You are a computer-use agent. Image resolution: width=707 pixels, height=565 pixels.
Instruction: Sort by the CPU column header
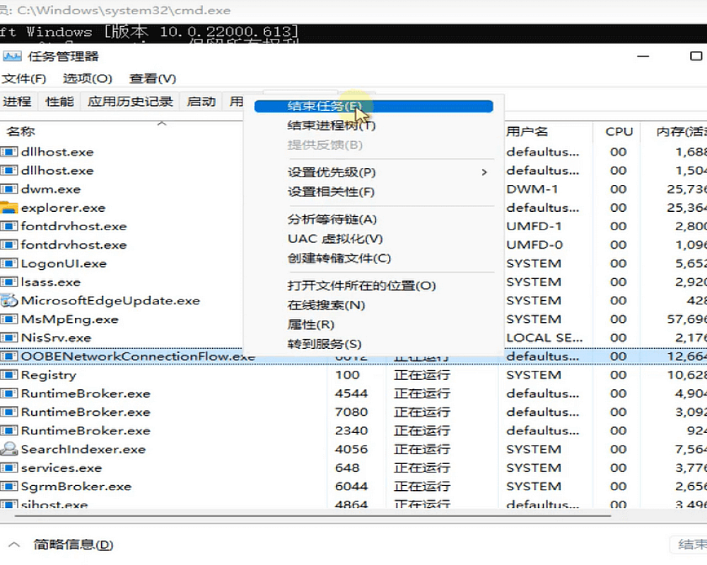[x=619, y=132]
